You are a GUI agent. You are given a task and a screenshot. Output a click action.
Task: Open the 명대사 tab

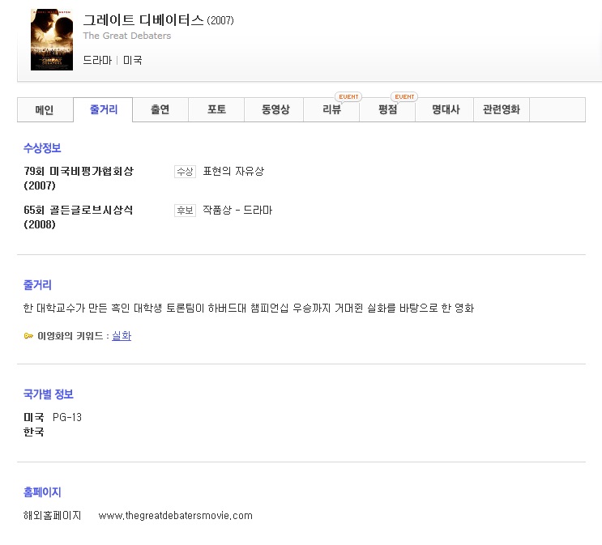pos(446,110)
